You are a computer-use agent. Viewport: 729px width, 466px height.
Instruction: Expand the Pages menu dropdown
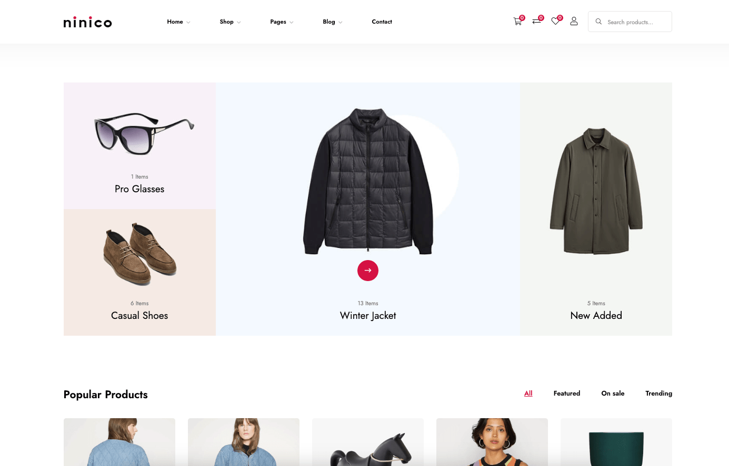[x=282, y=22]
